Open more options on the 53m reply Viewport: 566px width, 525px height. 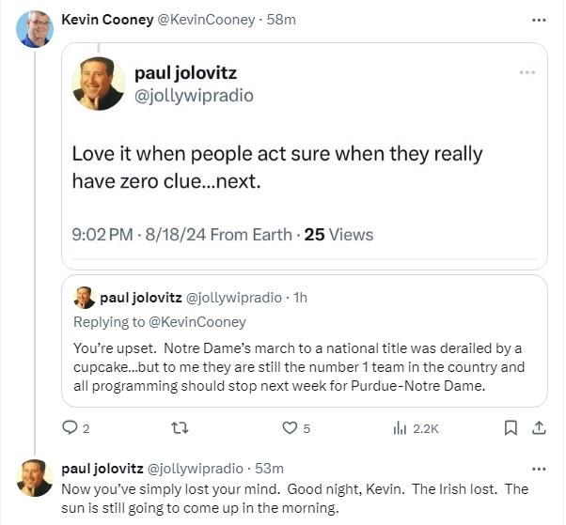(539, 468)
